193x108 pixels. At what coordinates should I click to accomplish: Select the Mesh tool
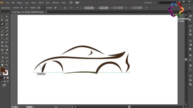(x=2, y=50)
